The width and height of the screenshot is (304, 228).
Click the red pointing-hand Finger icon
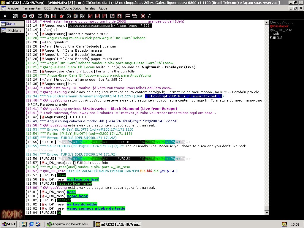[62, 16]
